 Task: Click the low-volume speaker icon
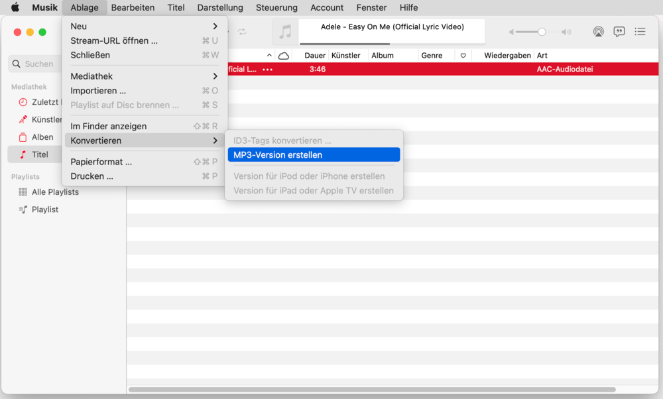511,32
